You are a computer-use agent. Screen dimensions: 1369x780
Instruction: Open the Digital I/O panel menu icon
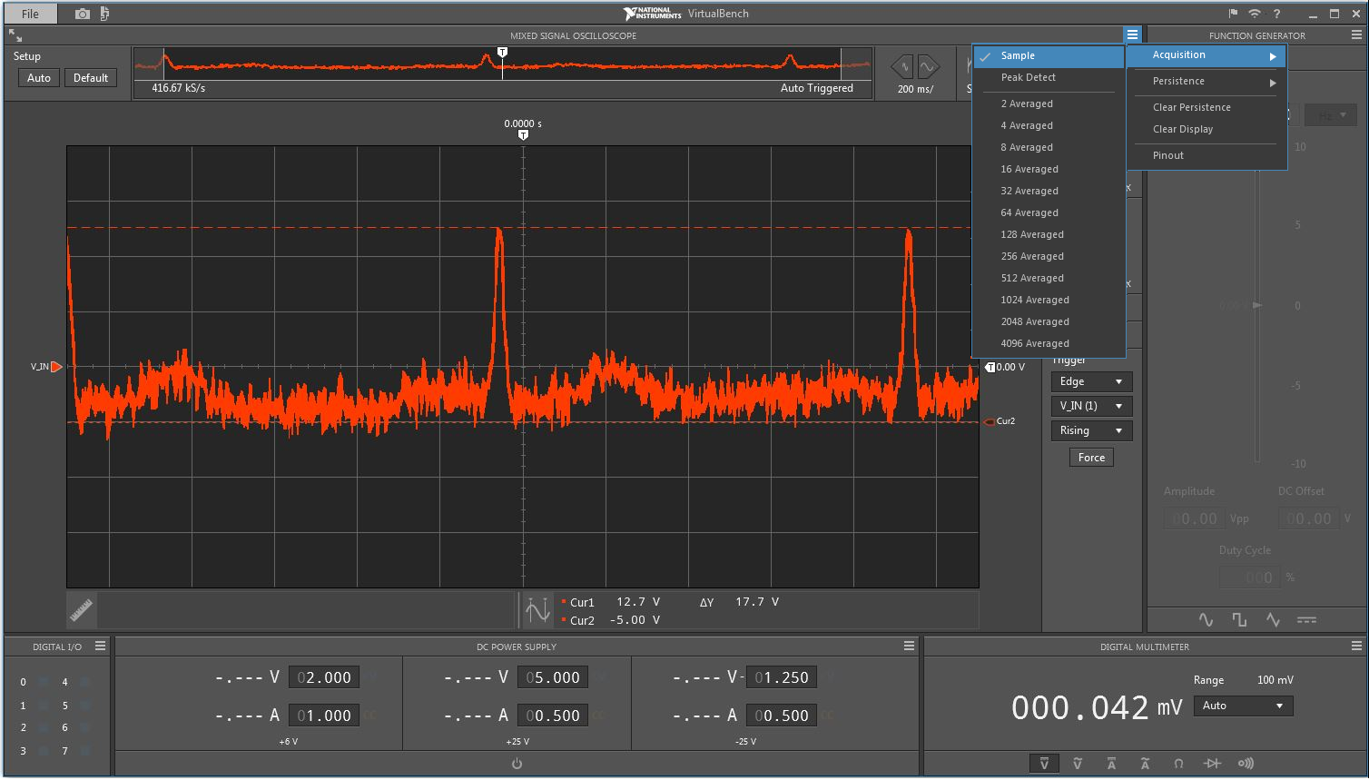click(100, 646)
